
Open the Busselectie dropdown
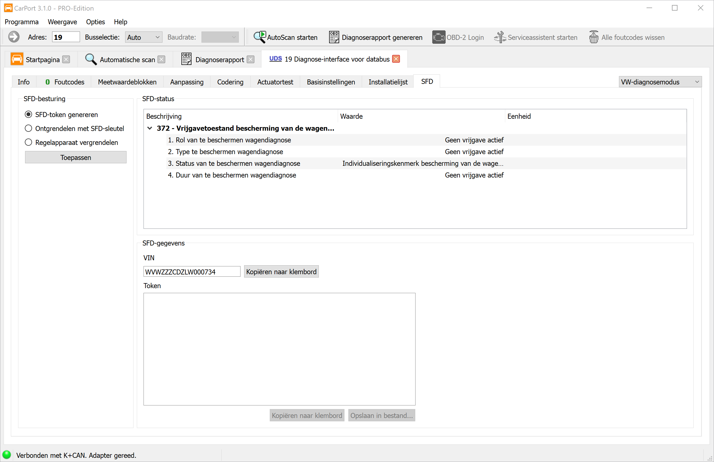point(144,37)
